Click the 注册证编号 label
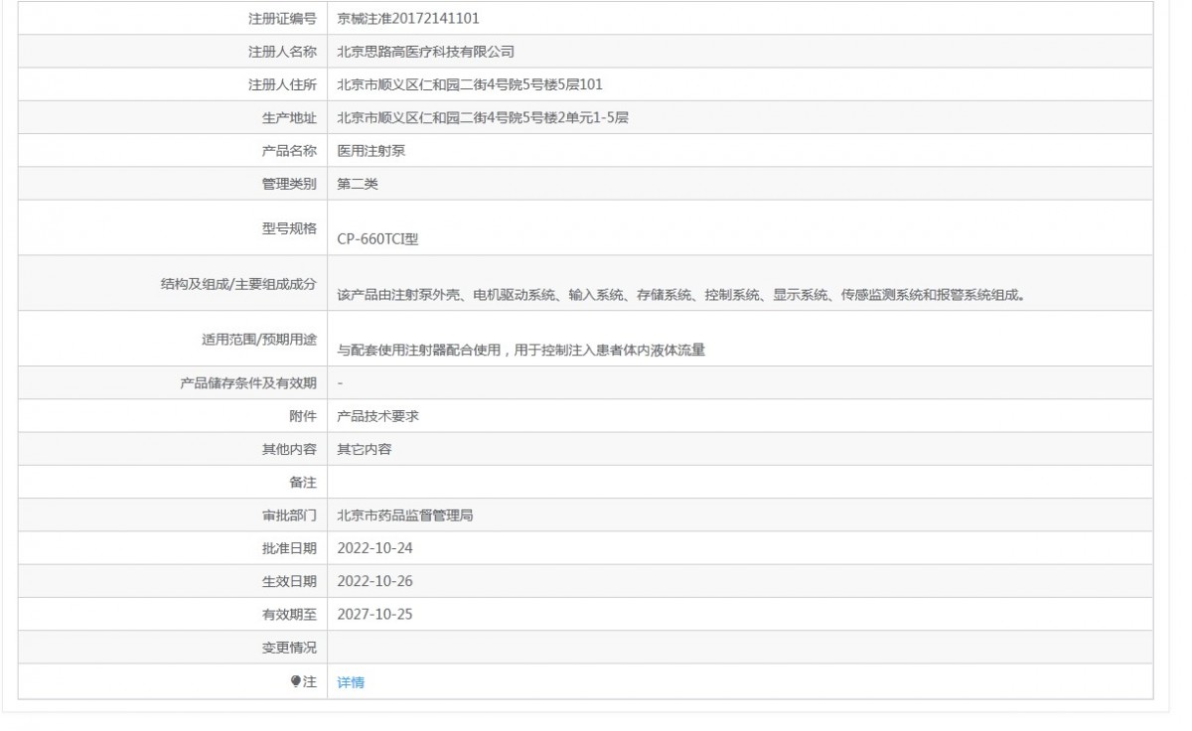 [x=282, y=18]
